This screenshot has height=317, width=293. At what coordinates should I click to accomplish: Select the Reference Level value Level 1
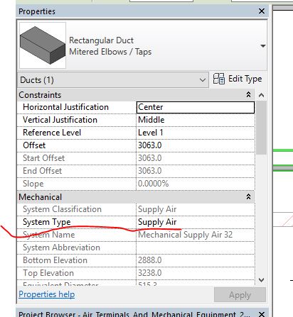pos(196,133)
